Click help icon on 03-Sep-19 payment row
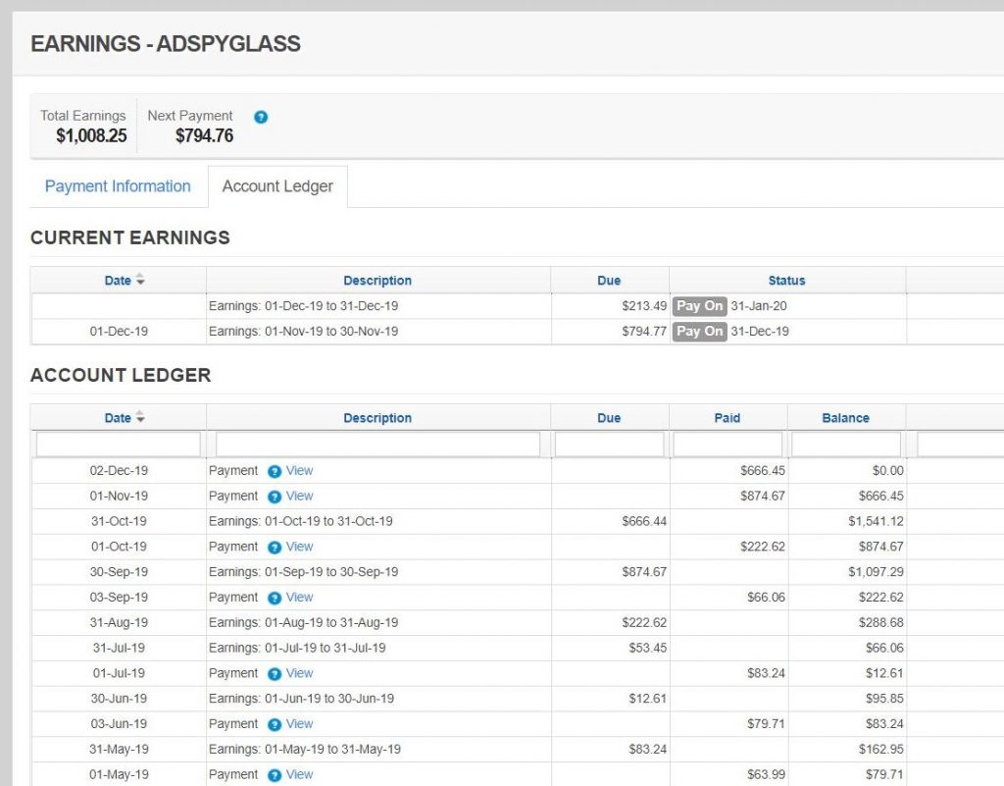 point(275,599)
